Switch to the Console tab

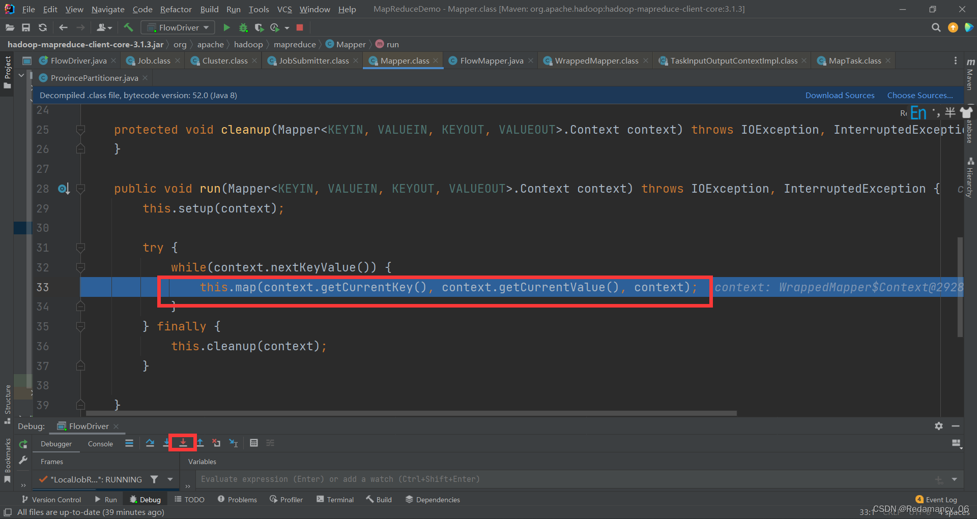coord(100,444)
